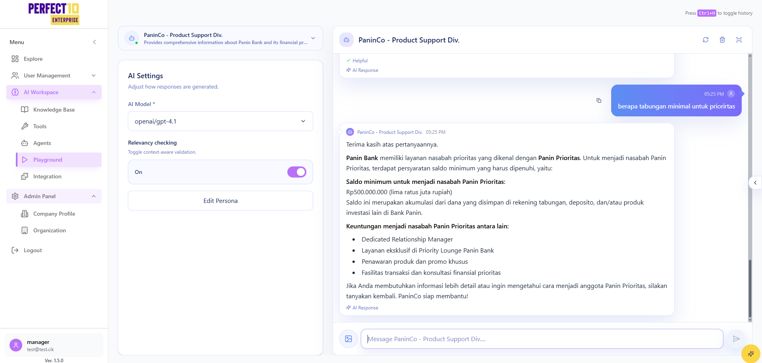The width and height of the screenshot is (762, 363).
Task: Click the bot avatar beside the 05:25 PM reply
Action: tap(350, 132)
